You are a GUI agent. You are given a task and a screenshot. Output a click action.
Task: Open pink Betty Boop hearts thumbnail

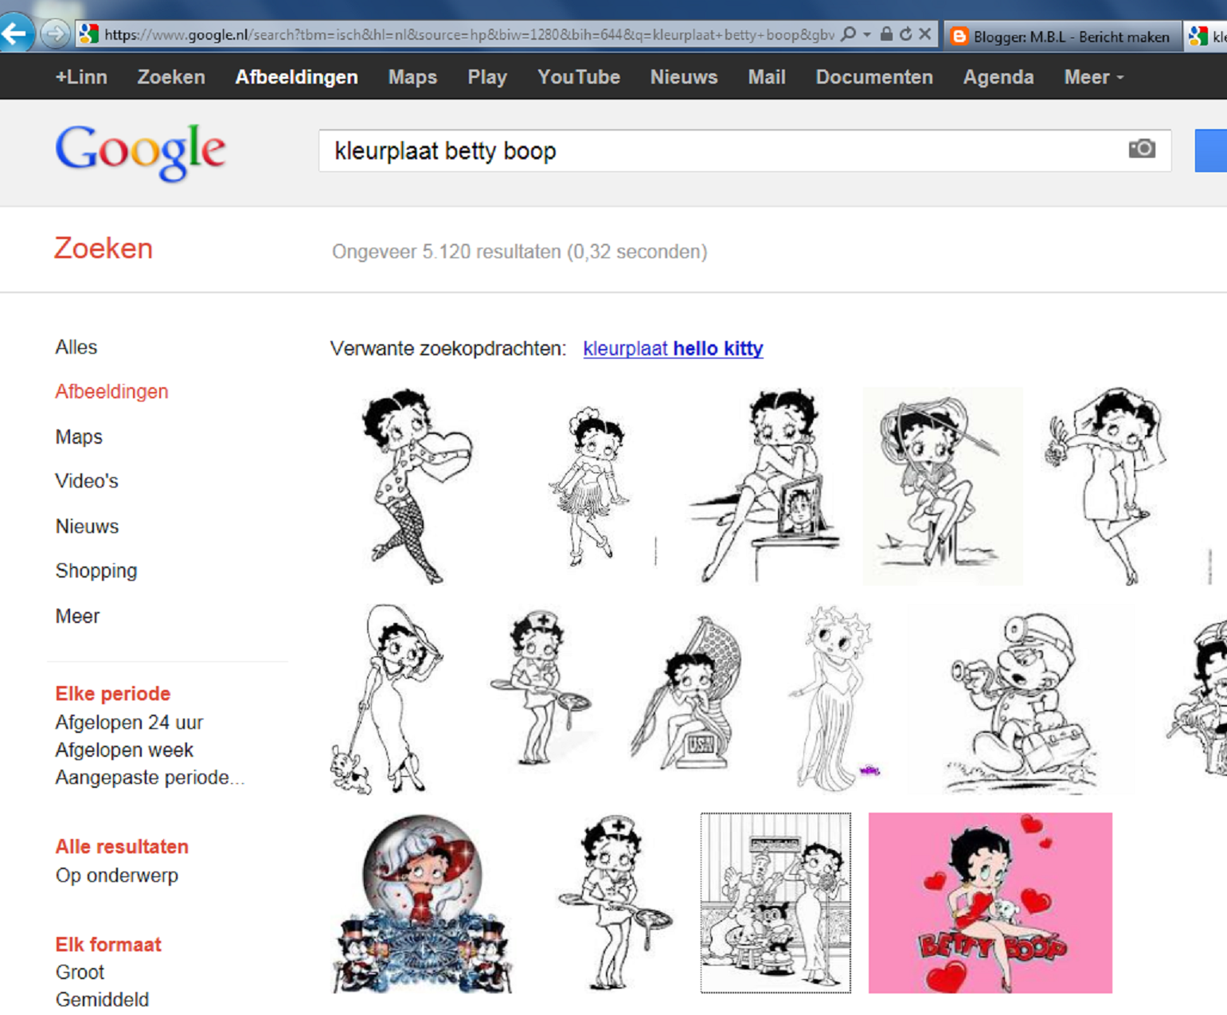[990, 903]
